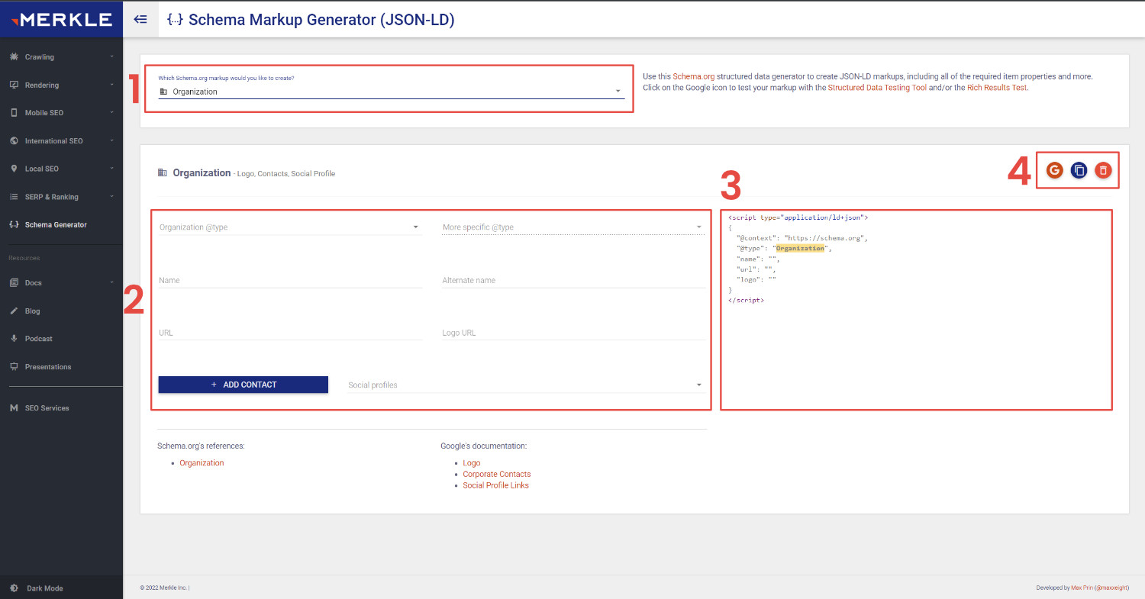Screen dimensions: 1145x599
Task: Click the Podcast microphone icon
Action: click(14, 338)
